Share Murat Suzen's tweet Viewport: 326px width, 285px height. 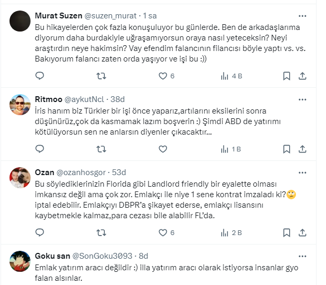302,76
